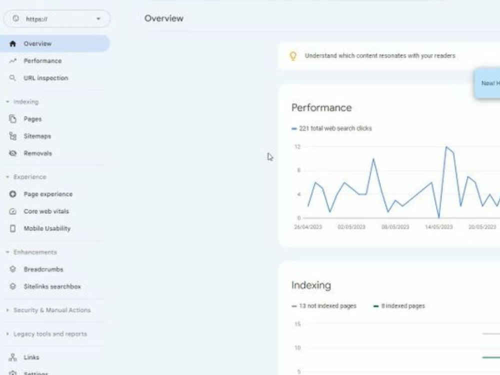The width and height of the screenshot is (500, 375).
Task: Click the blue New! notification popup
Action: click(487, 83)
